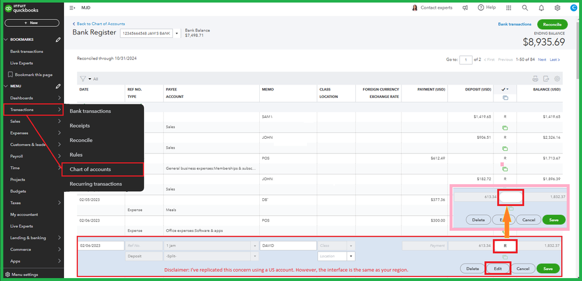The height and width of the screenshot is (281, 582).
Task: Click the green Reconcile button
Action: (x=552, y=24)
